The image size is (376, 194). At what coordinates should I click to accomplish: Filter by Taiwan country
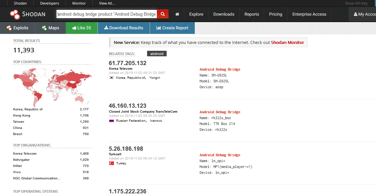click(19, 122)
